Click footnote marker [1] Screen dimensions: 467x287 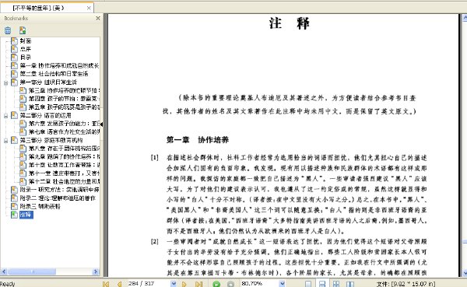[x=155, y=157]
